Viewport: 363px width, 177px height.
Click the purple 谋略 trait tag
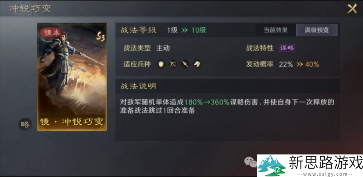coord(287,48)
